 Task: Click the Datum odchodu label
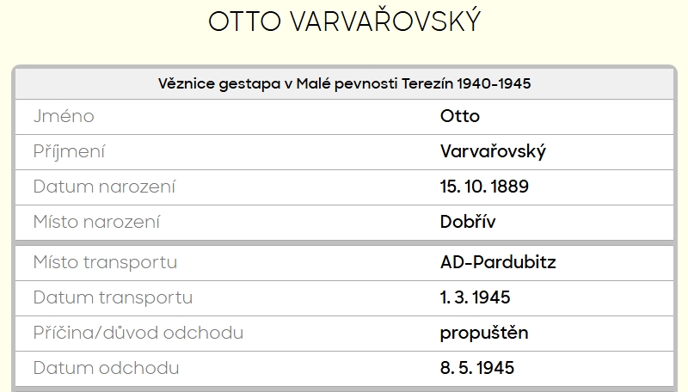106,368
